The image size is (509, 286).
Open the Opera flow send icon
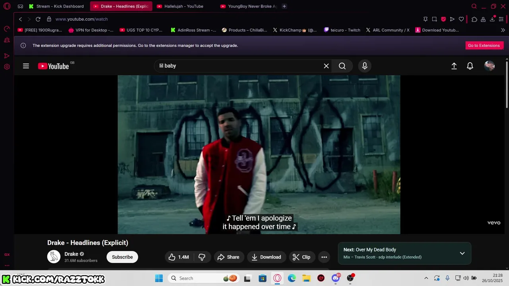452,19
